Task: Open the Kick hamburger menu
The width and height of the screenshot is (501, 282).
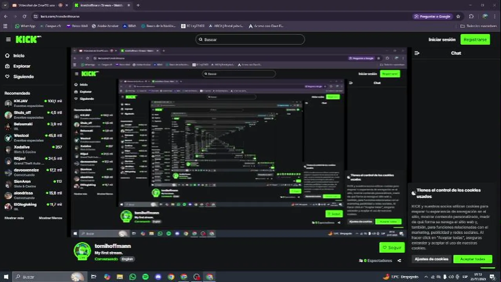Action: [x=8, y=40]
